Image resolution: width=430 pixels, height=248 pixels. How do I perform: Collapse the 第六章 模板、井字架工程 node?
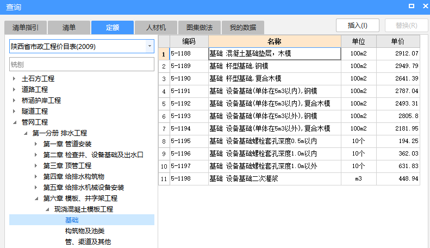(36, 199)
